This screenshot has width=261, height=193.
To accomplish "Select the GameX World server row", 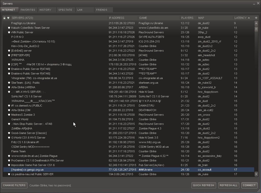I will [128, 119].
